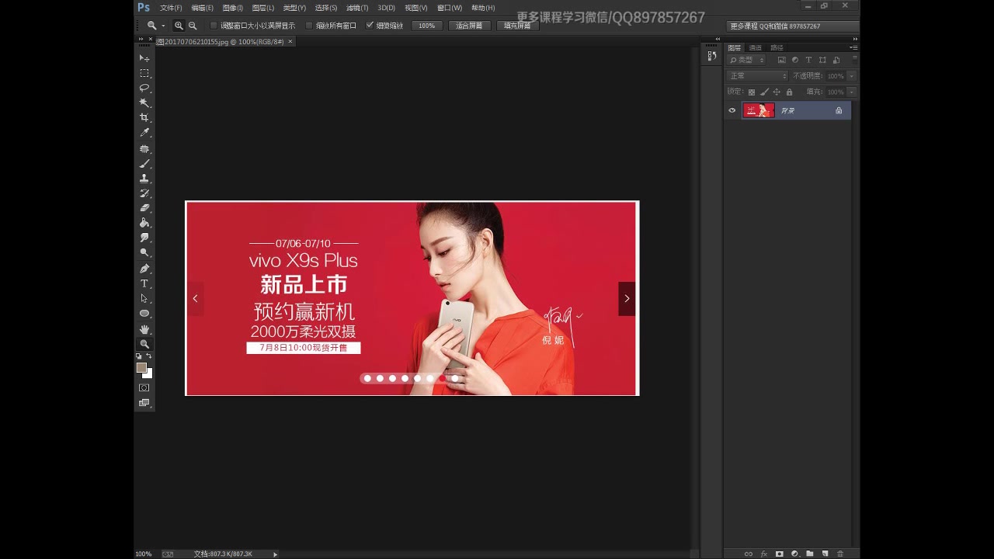Select the Lasso tool
This screenshot has height=559, width=994.
[x=144, y=88]
